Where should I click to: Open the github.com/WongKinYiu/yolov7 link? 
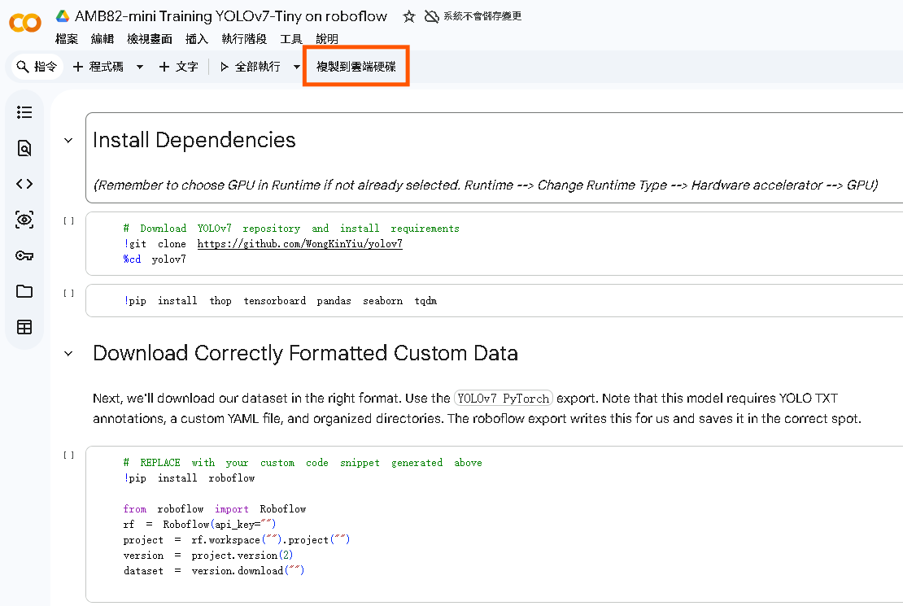300,244
